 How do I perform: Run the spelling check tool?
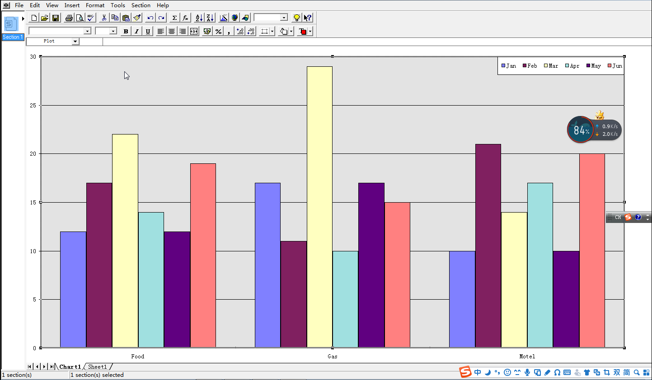pyautogui.click(x=91, y=18)
